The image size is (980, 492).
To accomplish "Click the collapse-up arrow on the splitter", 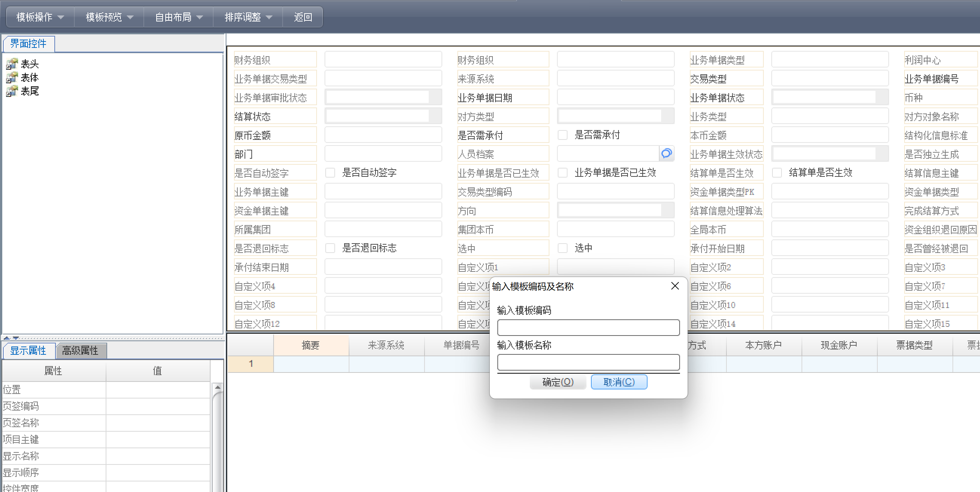I will point(6,337).
